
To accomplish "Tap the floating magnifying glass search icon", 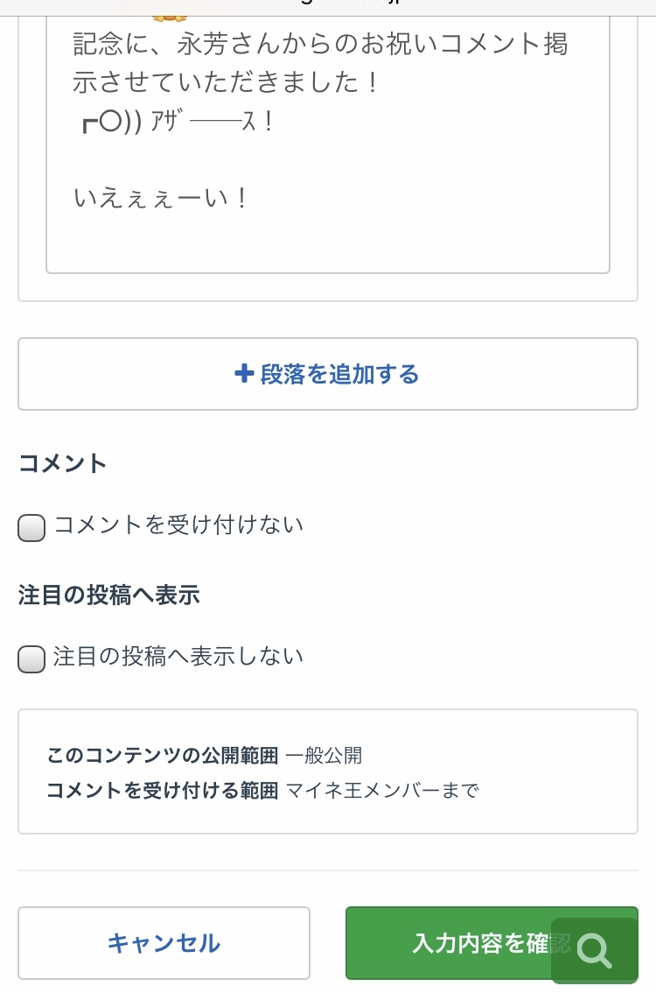I will [x=595, y=950].
